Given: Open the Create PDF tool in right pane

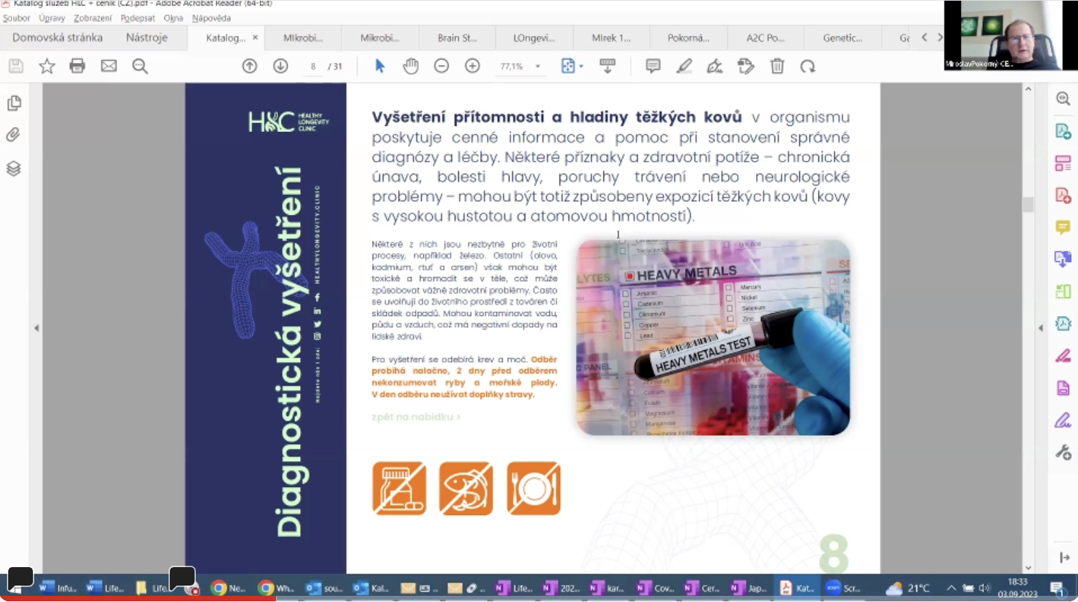Looking at the screenshot, I should click(1063, 196).
